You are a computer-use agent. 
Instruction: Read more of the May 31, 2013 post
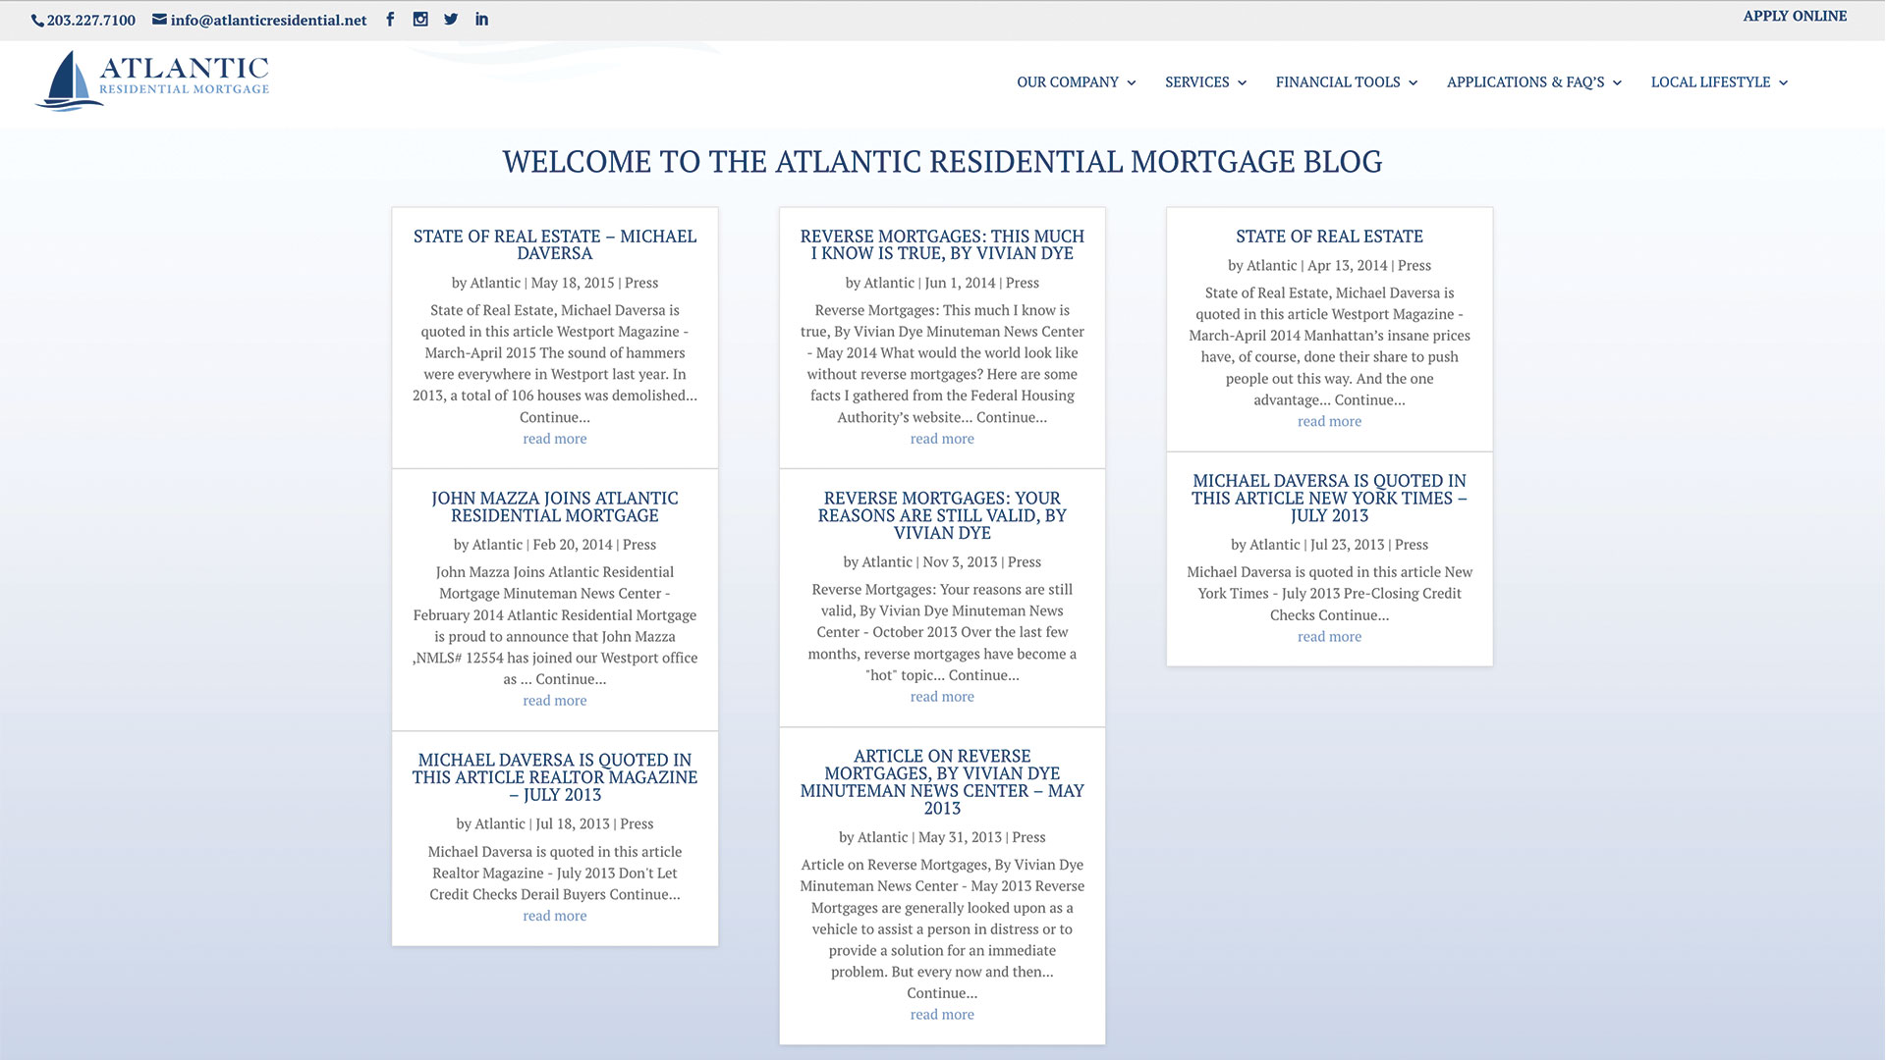point(942,1015)
